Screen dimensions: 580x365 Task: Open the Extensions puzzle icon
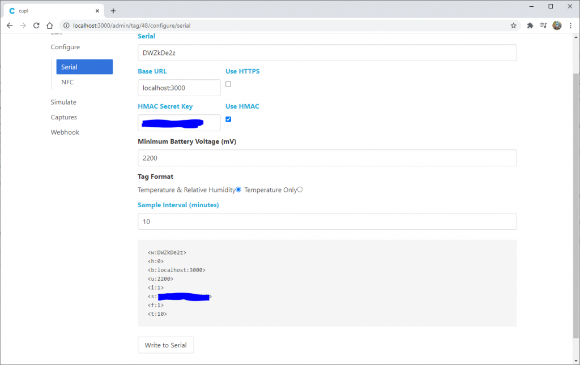[530, 25]
